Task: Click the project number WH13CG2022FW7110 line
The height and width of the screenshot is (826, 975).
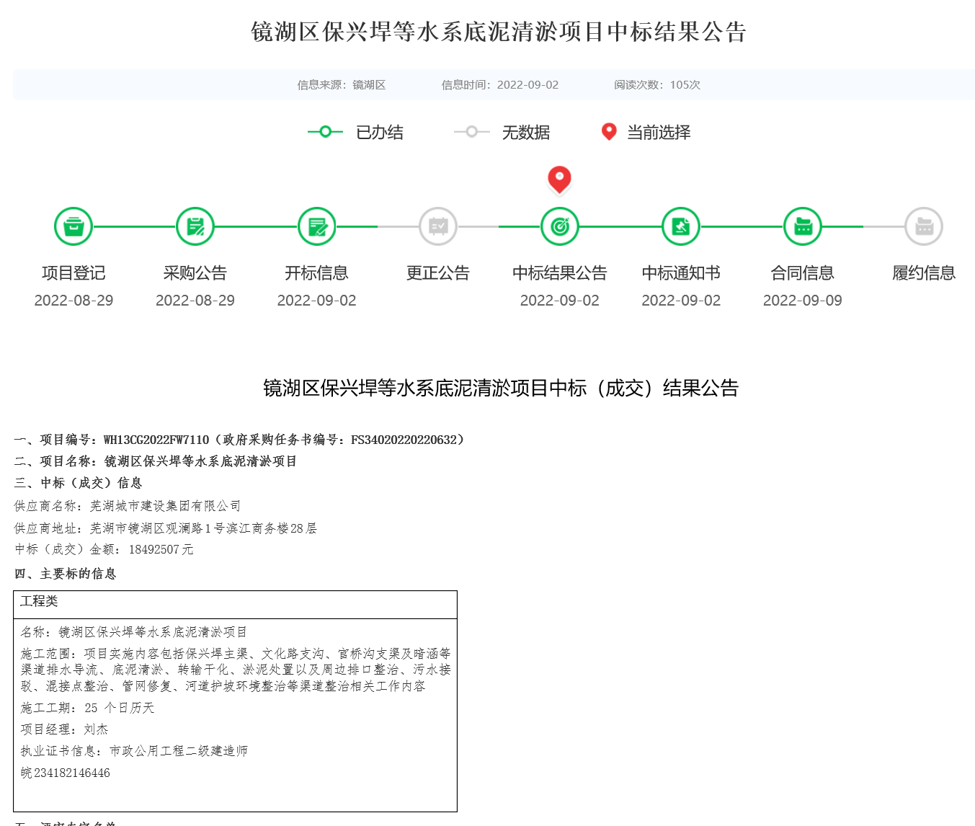Action: point(156,440)
